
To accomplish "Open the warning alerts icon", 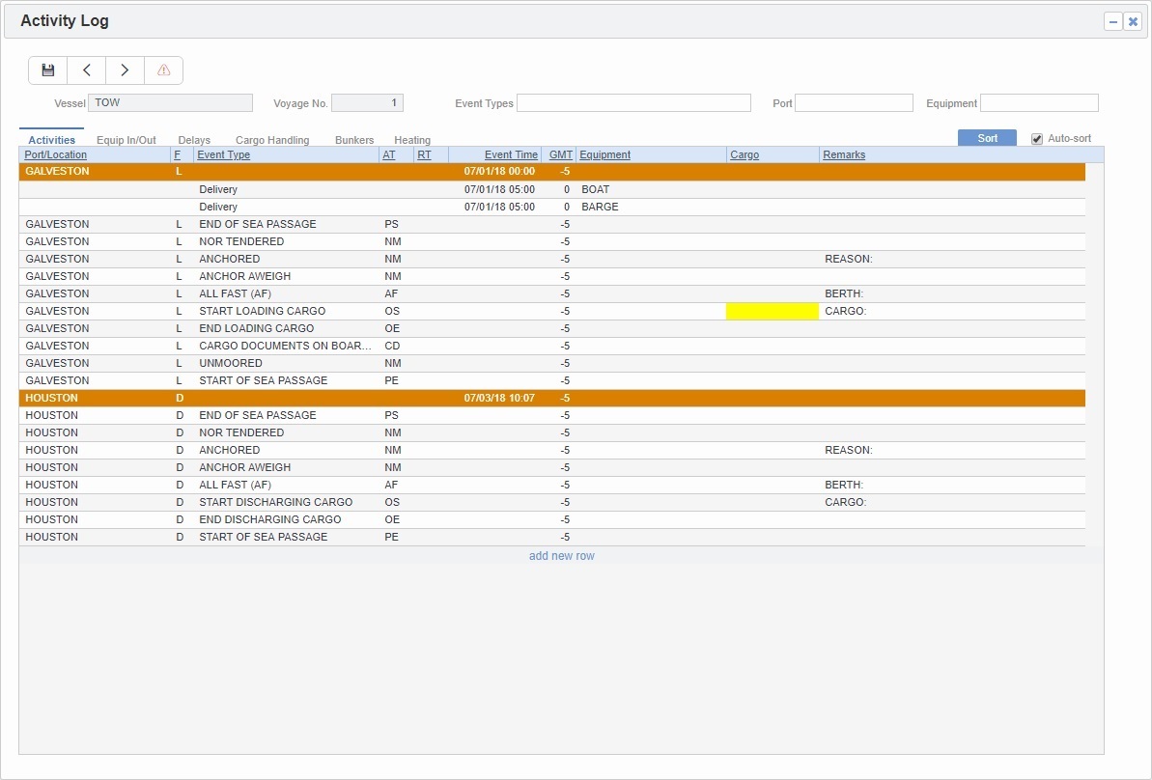I will click(163, 70).
